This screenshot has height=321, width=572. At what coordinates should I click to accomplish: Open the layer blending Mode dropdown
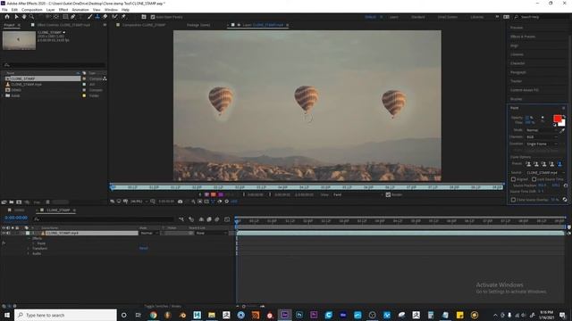tap(149, 233)
